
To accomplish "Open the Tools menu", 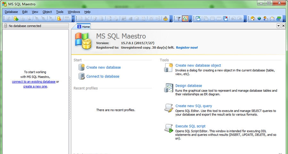I will tap(60, 12).
